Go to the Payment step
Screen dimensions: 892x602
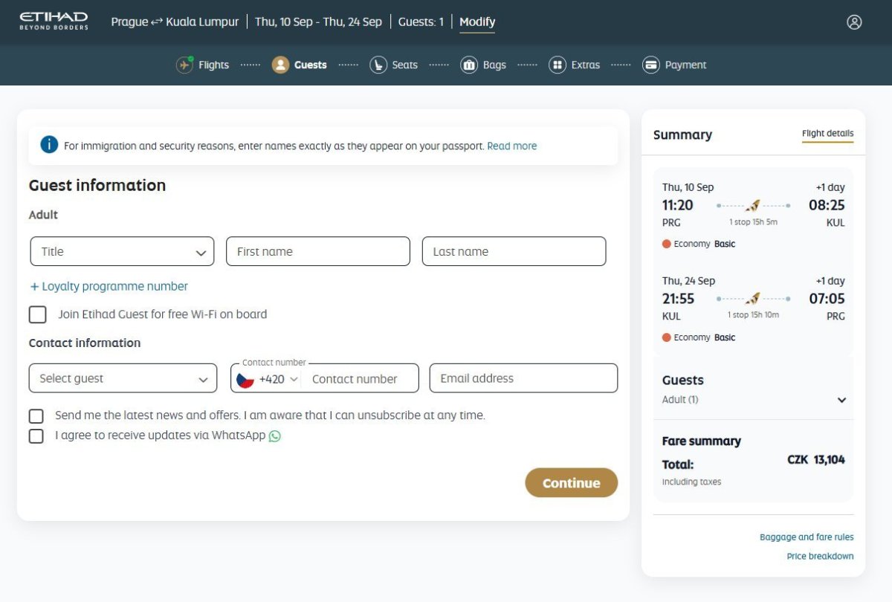click(674, 65)
